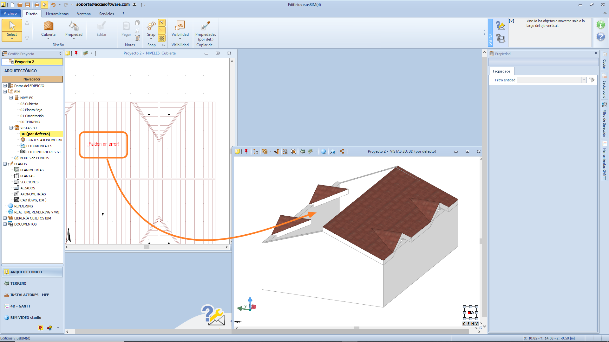Open the Filtro entidad dropdown
The width and height of the screenshot is (609, 342).
584,80
